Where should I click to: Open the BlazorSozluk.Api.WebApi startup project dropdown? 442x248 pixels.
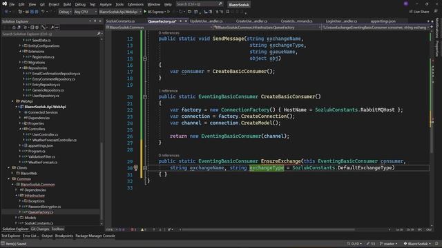click(x=120, y=12)
